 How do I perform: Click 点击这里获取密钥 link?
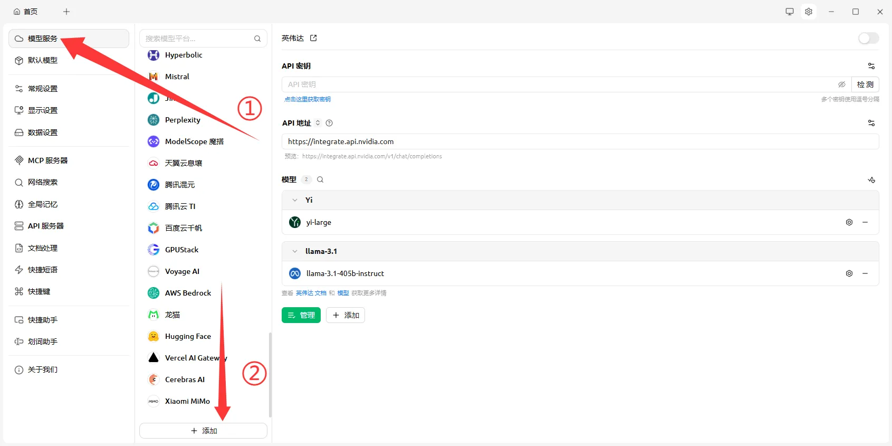pos(308,99)
